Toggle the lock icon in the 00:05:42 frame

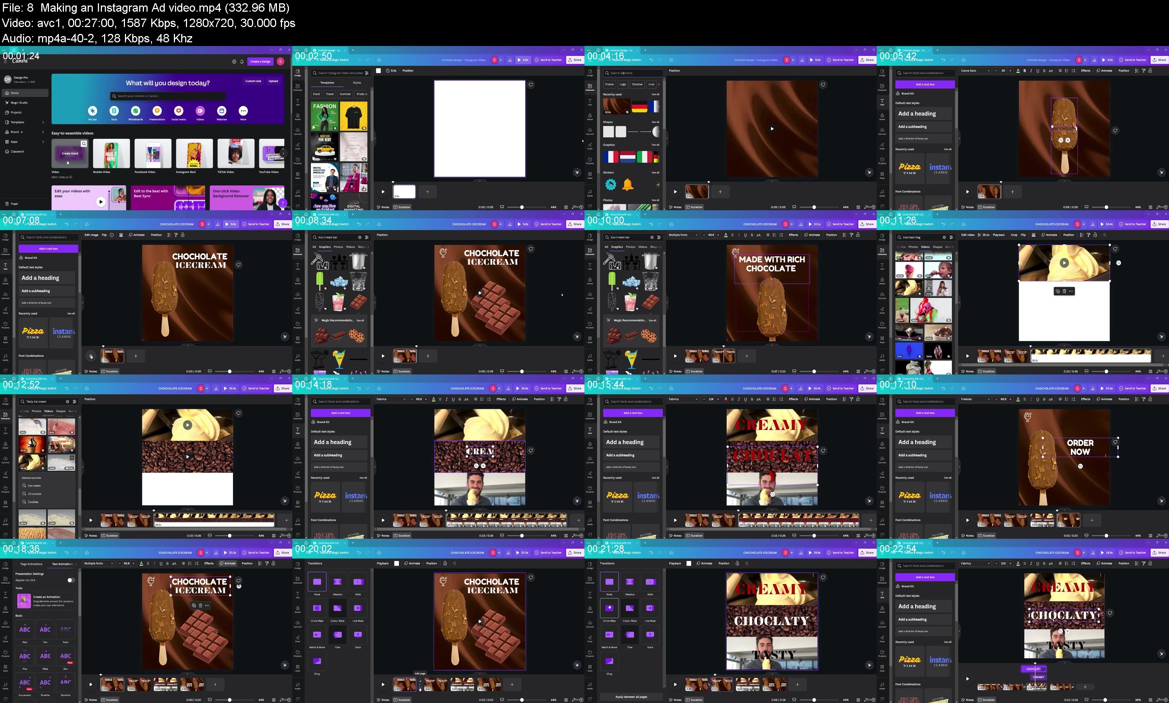coord(1150,70)
